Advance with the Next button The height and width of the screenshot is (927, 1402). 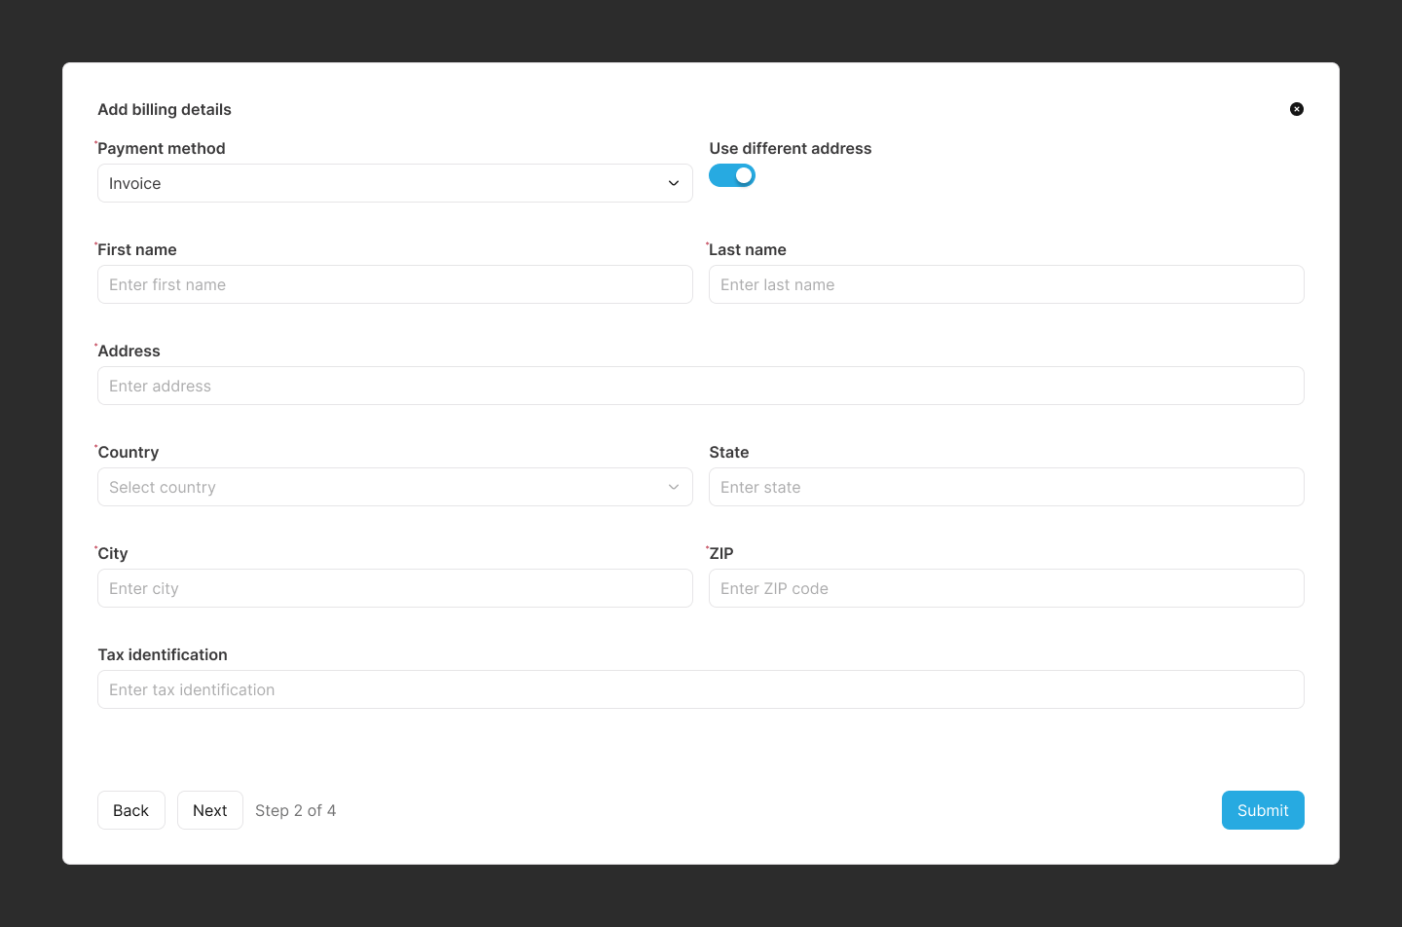click(209, 809)
